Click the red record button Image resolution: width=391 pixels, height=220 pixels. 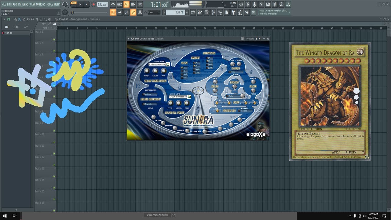[x=93, y=5]
